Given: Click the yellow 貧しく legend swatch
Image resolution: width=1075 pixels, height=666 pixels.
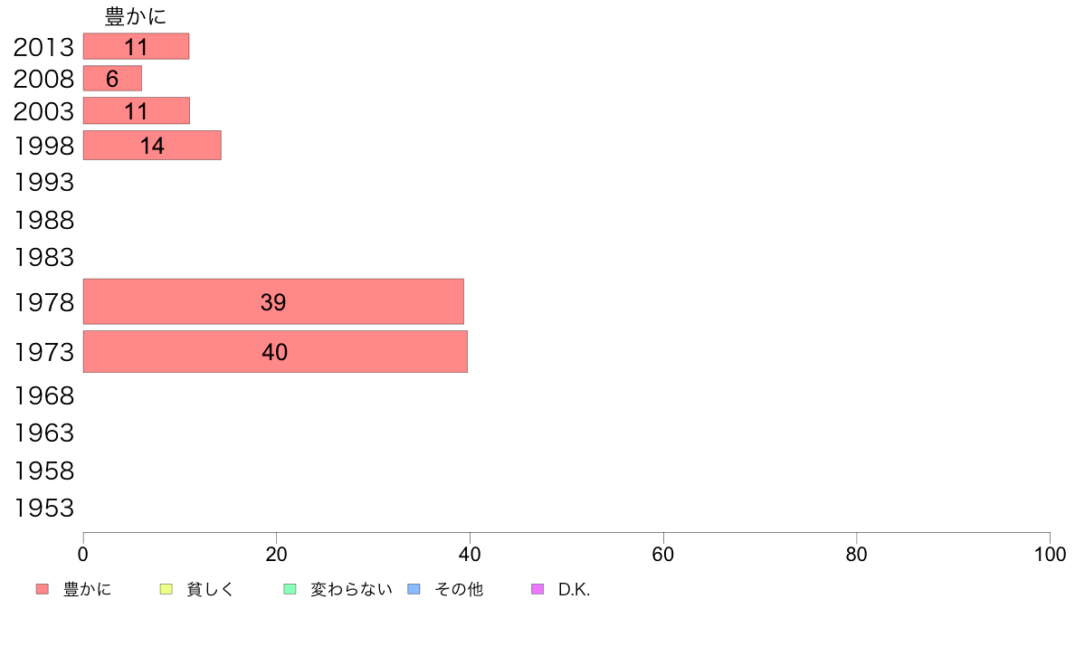Looking at the screenshot, I should (166, 588).
